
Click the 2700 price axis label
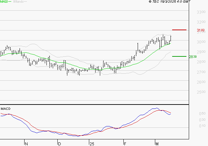[x=201, y=72]
